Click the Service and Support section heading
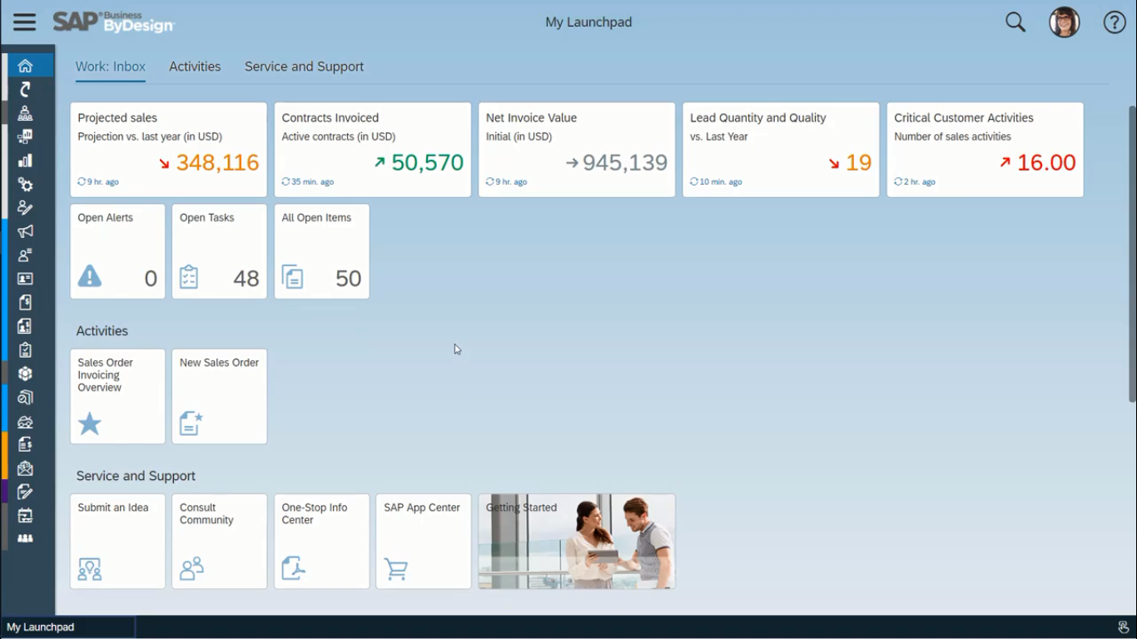Screen dimensions: 1137x639 [136, 476]
